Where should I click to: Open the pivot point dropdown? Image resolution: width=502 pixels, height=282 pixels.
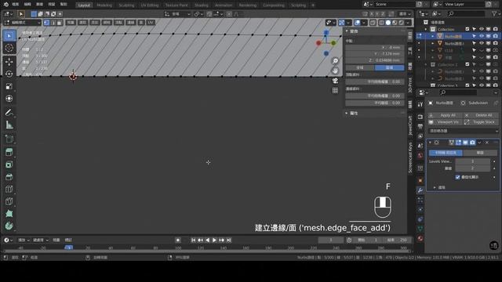coord(198,14)
